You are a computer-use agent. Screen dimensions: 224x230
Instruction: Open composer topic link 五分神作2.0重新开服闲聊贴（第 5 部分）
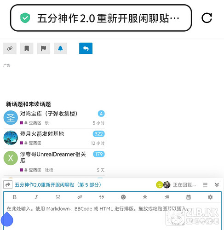[58, 184]
